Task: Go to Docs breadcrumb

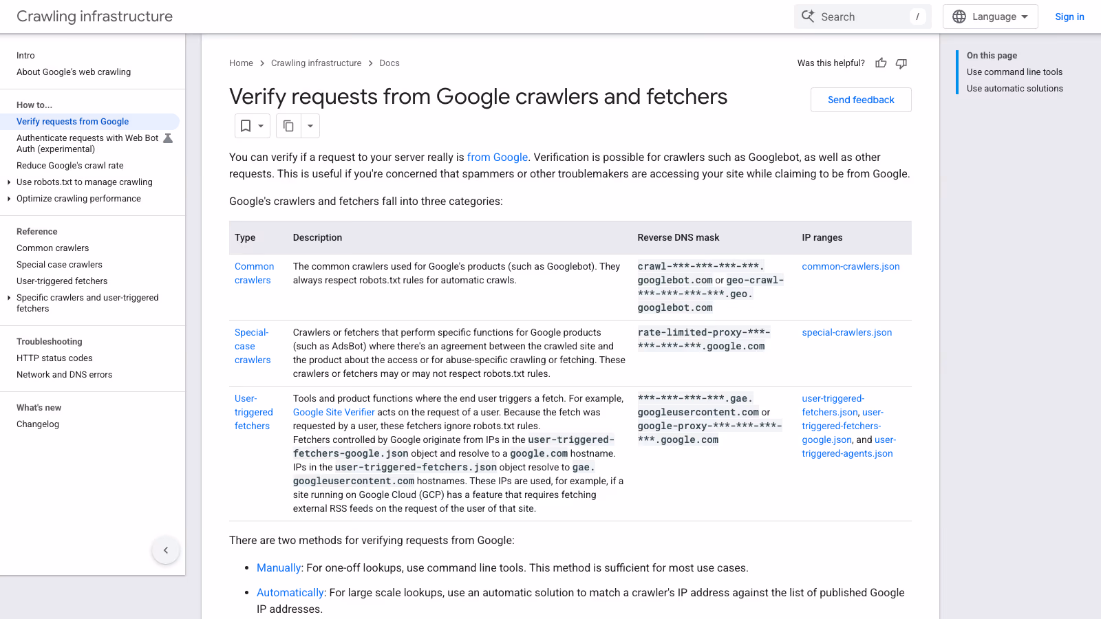Action: (x=389, y=63)
